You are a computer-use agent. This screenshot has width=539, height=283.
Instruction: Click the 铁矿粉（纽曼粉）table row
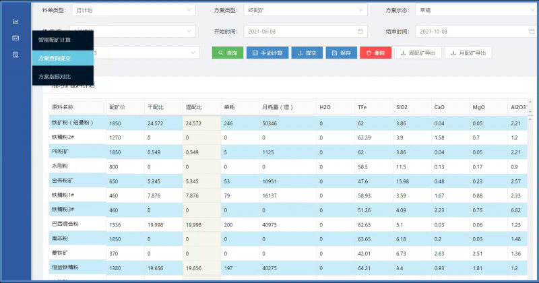269,123
